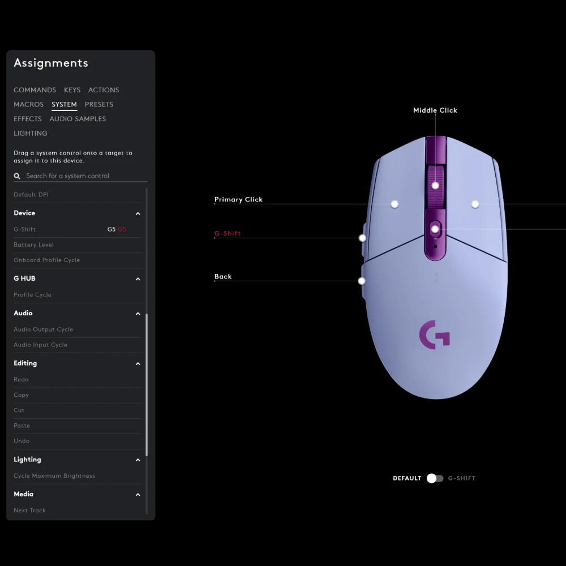Viewport: 566px width, 566px height.
Task: Select the Paste entry
Action: click(x=78, y=426)
